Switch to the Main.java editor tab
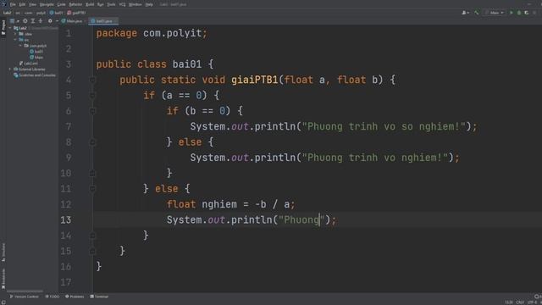Viewport: 542px width, 305px height. click(x=72, y=21)
